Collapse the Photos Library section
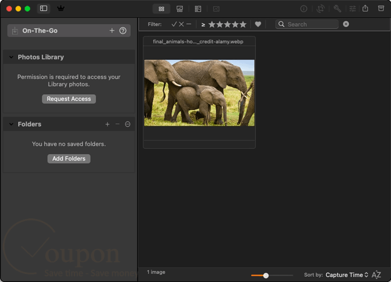The height and width of the screenshot is (282, 391). pos(11,57)
